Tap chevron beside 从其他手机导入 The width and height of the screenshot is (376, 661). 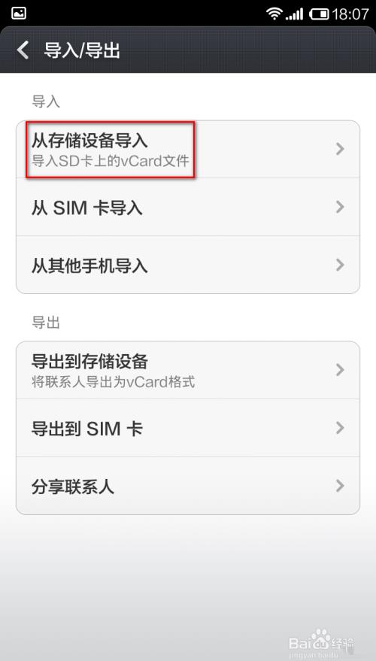(x=340, y=265)
